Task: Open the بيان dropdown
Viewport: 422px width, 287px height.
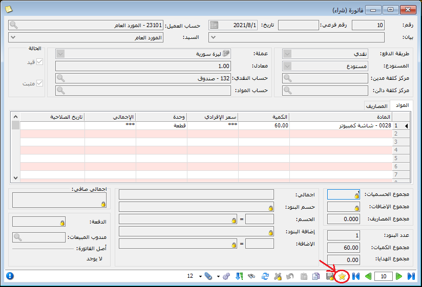Action: [213, 37]
